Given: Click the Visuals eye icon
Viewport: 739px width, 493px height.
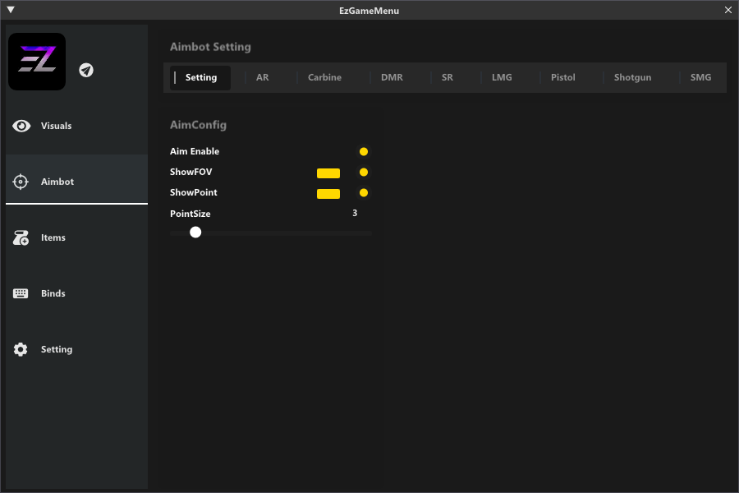Looking at the screenshot, I should [21, 126].
